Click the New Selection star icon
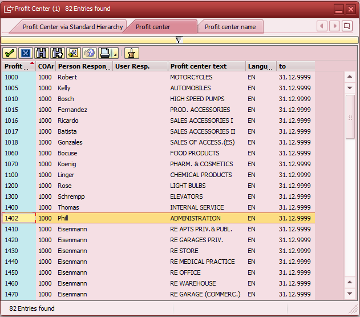 click(x=74, y=53)
